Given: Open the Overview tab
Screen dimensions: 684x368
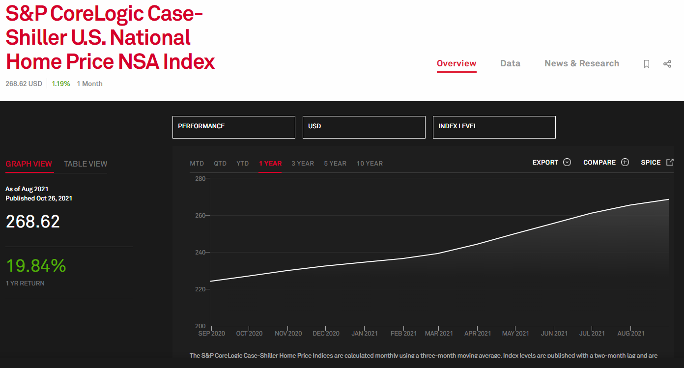Looking at the screenshot, I should point(456,63).
